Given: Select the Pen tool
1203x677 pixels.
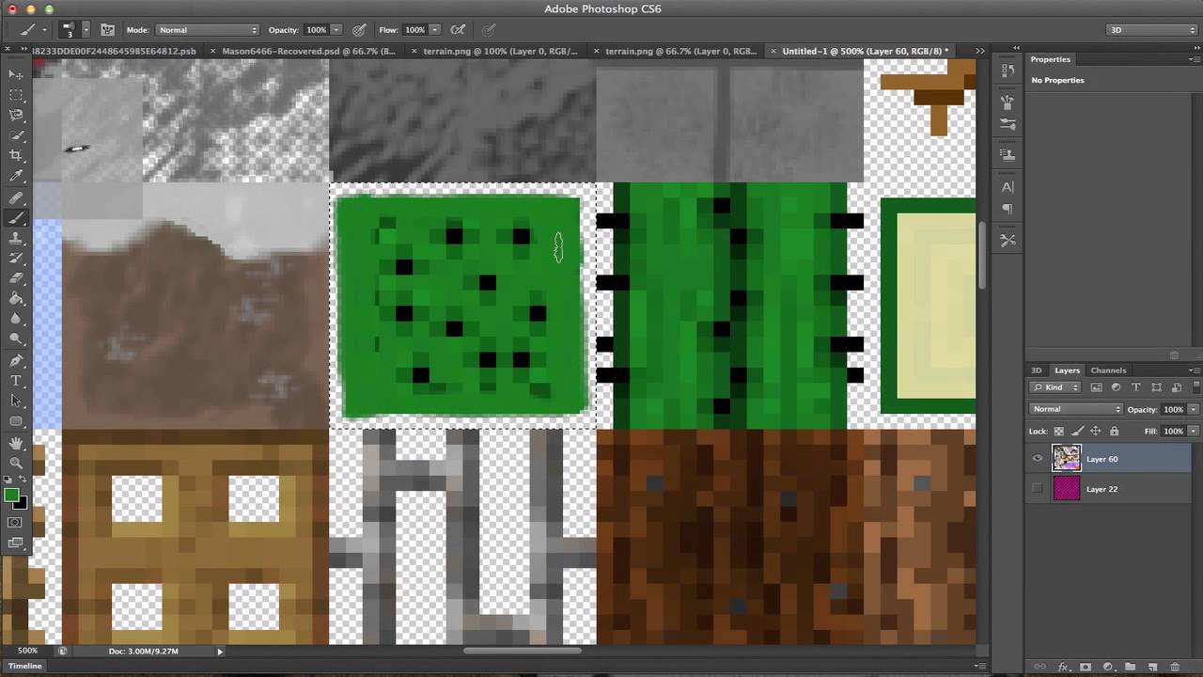Looking at the screenshot, I should point(16,361).
